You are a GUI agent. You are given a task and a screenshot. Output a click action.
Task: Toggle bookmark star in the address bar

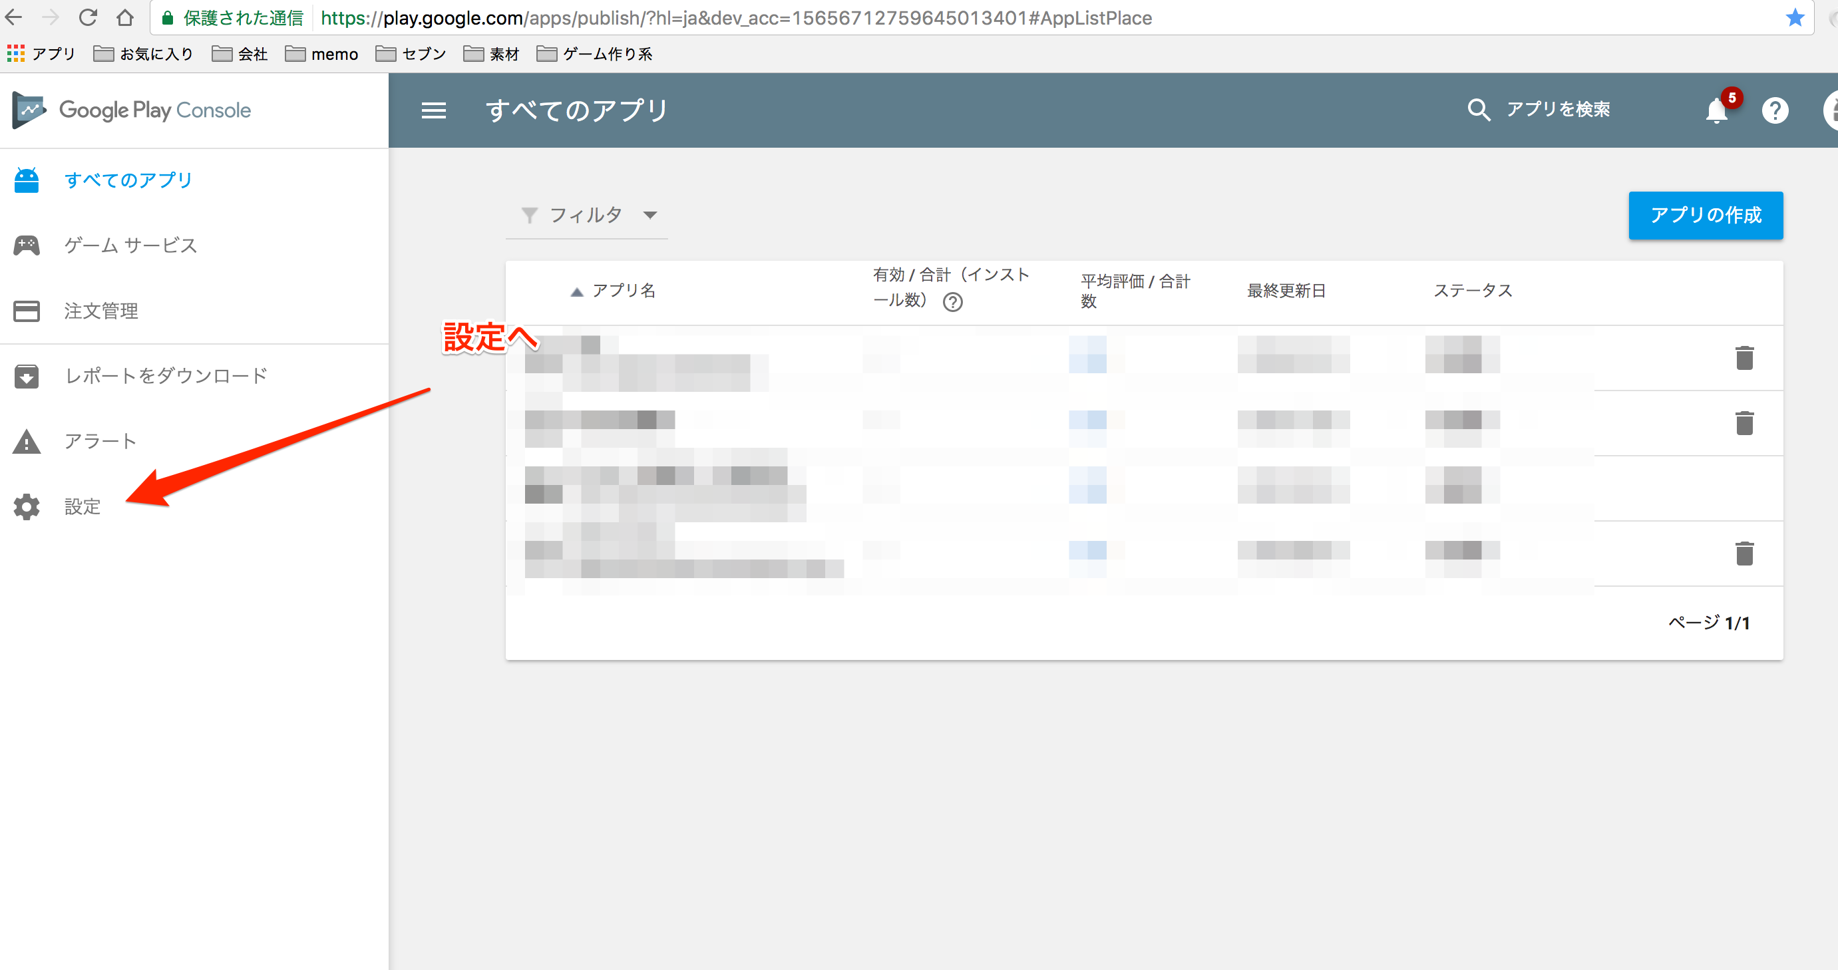(x=1795, y=17)
